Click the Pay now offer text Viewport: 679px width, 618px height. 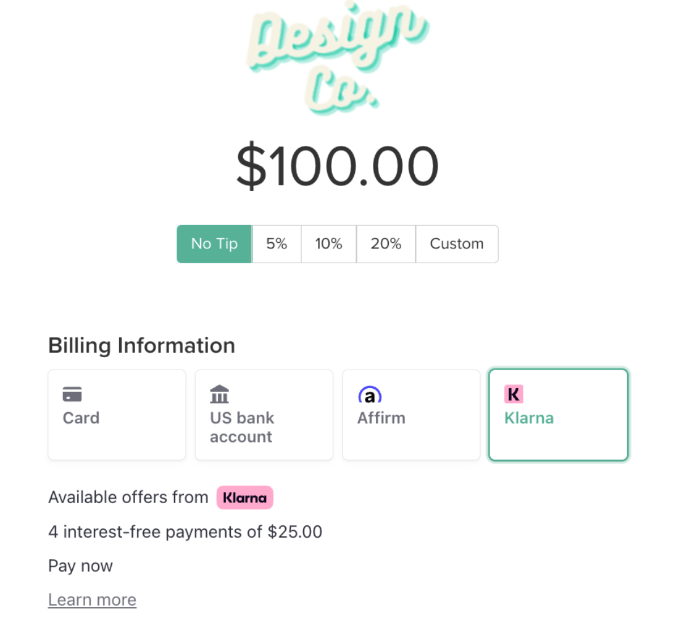pyautogui.click(x=80, y=566)
